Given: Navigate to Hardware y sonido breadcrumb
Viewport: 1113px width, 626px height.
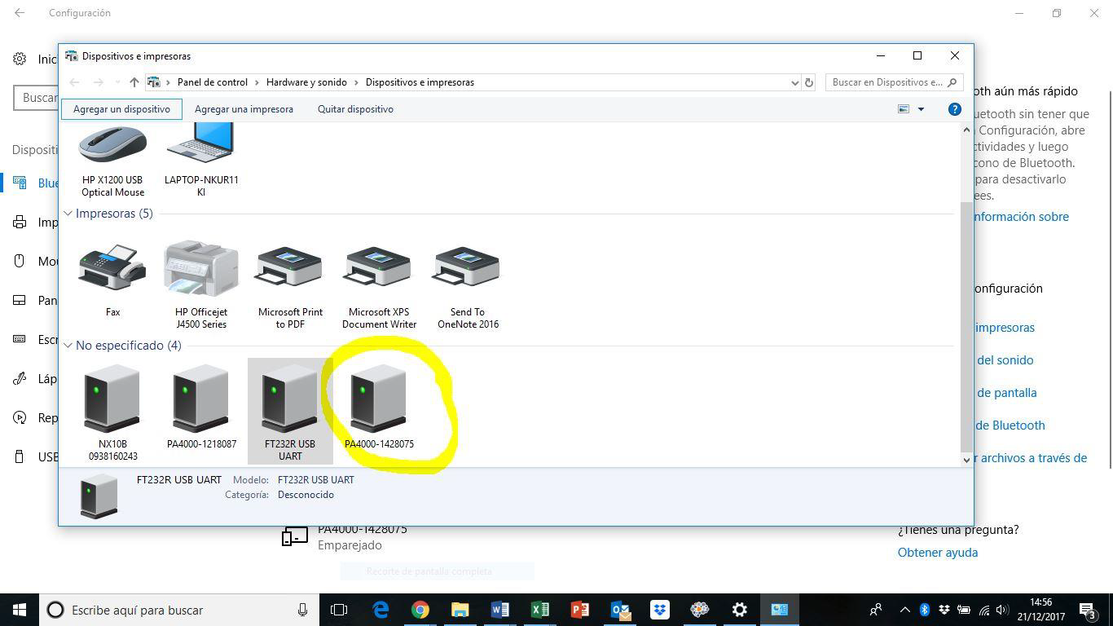Looking at the screenshot, I should 306,82.
